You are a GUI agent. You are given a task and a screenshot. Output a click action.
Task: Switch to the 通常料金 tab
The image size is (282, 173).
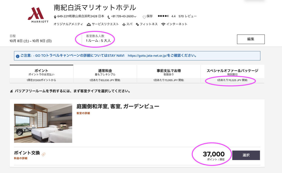pos(104,72)
